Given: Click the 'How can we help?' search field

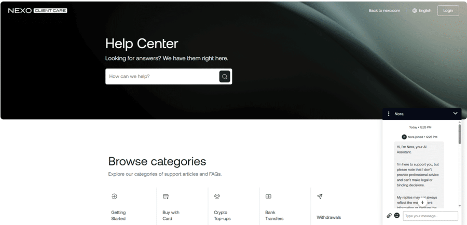Looking at the screenshot, I should [x=162, y=77].
